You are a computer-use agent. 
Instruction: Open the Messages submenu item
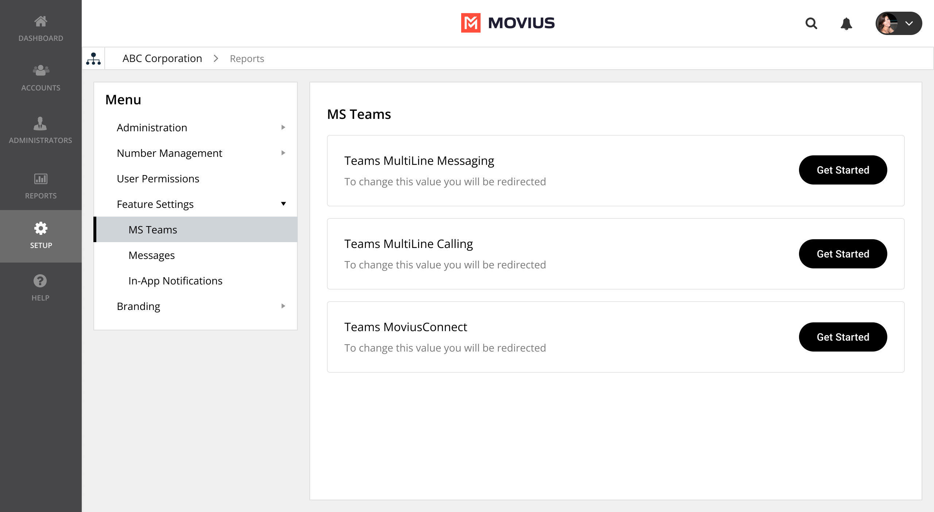[151, 255]
